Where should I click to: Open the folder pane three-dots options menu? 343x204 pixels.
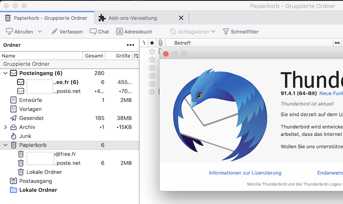pos(130,45)
